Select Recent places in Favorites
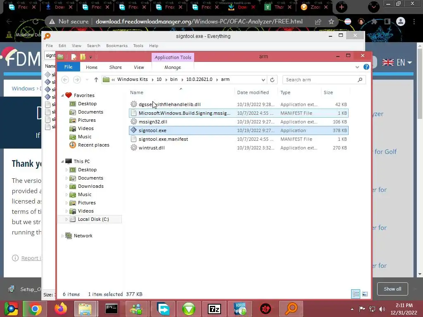This screenshot has height=317, width=423. click(x=94, y=145)
